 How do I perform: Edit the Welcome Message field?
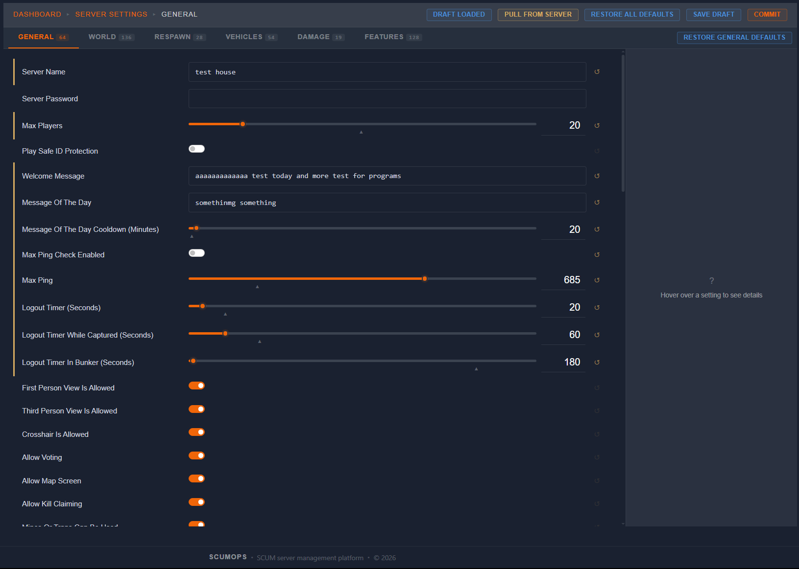coord(387,176)
